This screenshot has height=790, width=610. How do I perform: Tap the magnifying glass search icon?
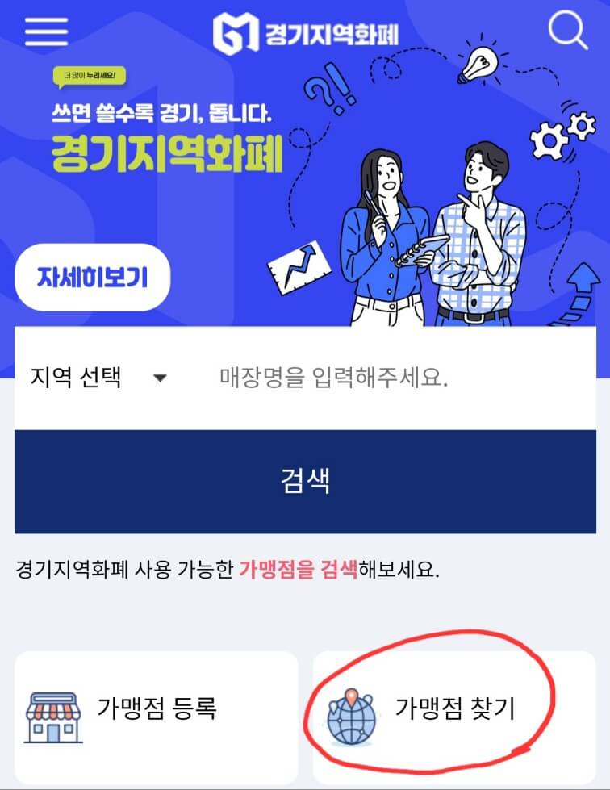[x=568, y=31]
